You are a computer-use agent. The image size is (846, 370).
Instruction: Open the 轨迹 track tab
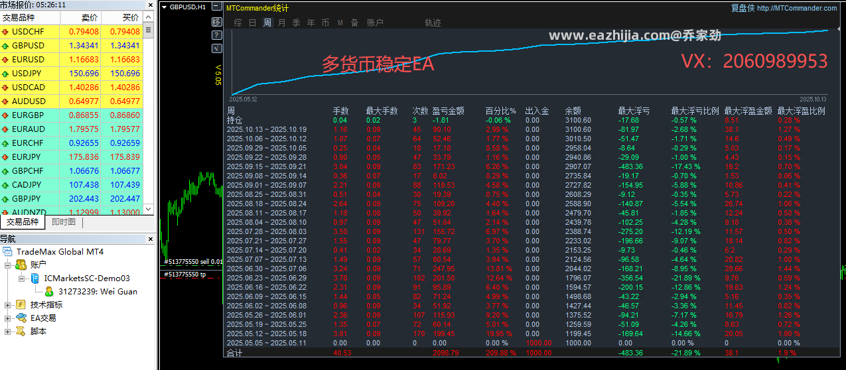coord(433,23)
